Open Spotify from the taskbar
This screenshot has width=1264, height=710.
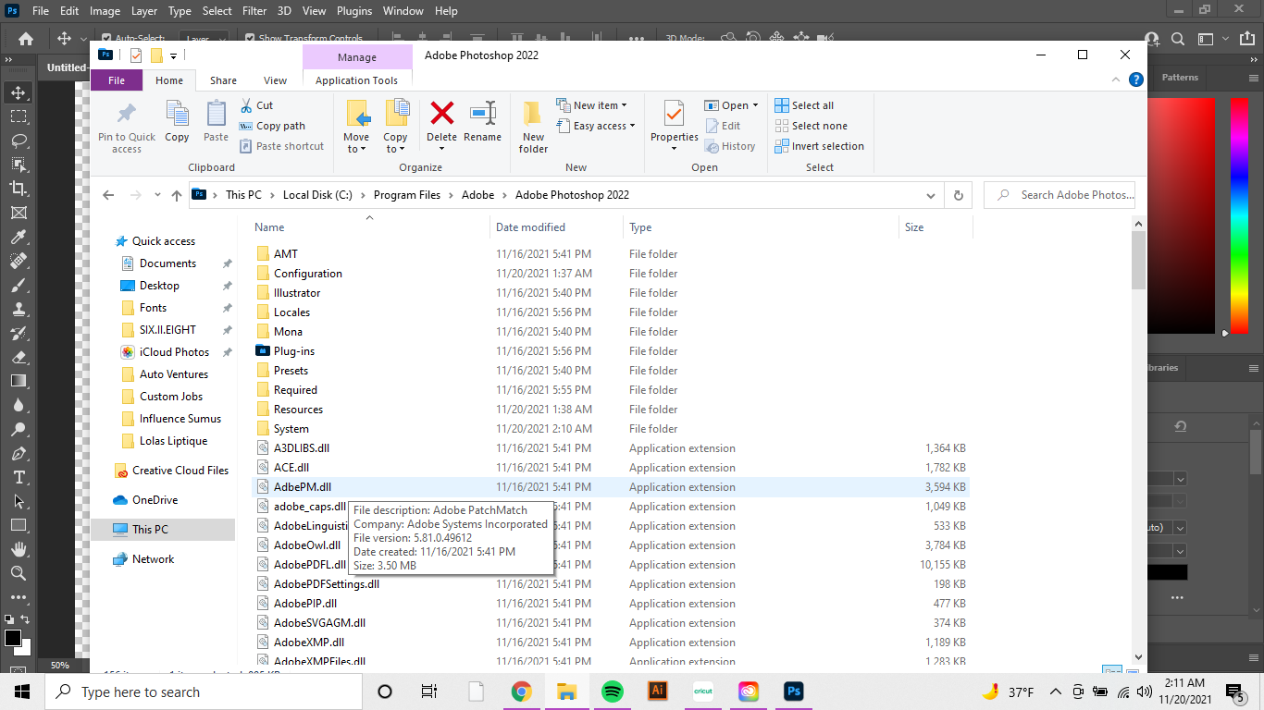(613, 691)
